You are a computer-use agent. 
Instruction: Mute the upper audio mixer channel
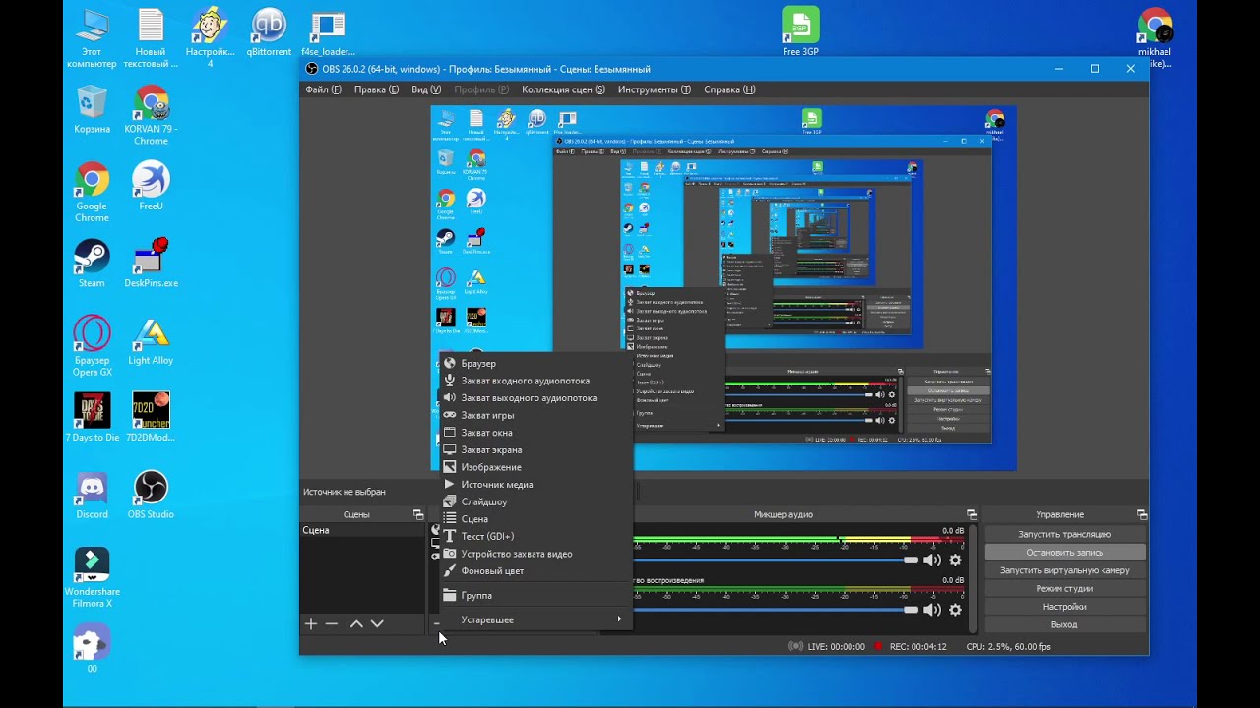tap(931, 560)
